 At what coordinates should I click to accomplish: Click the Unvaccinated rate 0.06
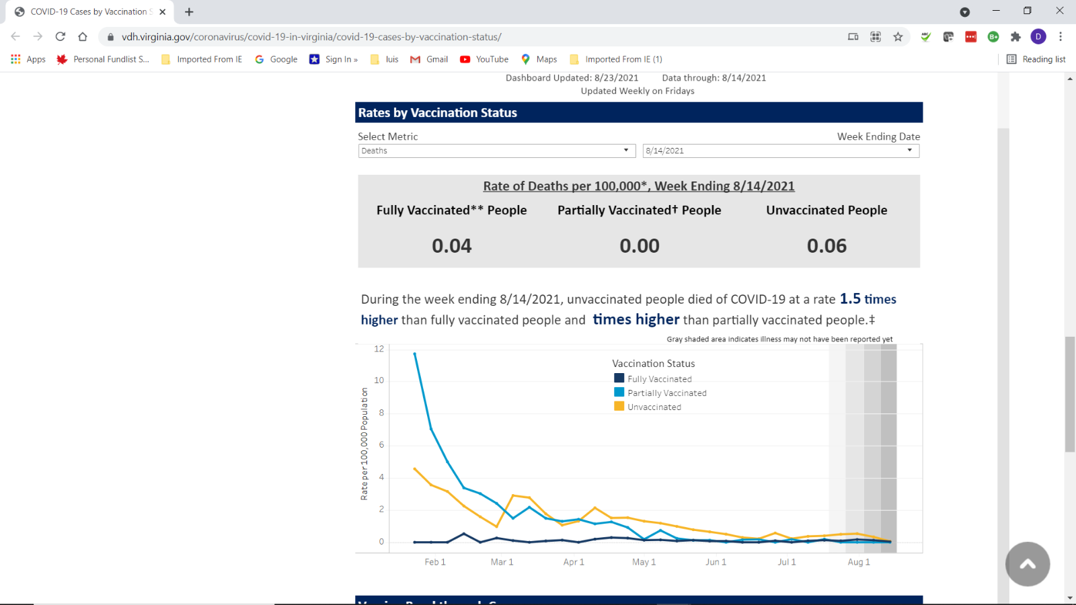pos(827,246)
